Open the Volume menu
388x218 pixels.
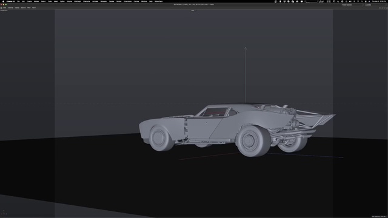tap(70, 1)
